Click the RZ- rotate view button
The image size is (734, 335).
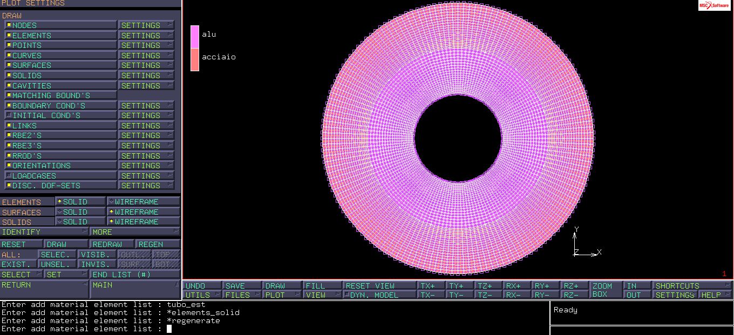click(575, 295)
